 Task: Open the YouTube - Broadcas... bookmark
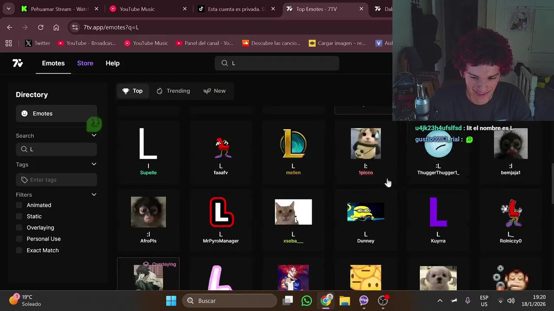tap(87, 43)
